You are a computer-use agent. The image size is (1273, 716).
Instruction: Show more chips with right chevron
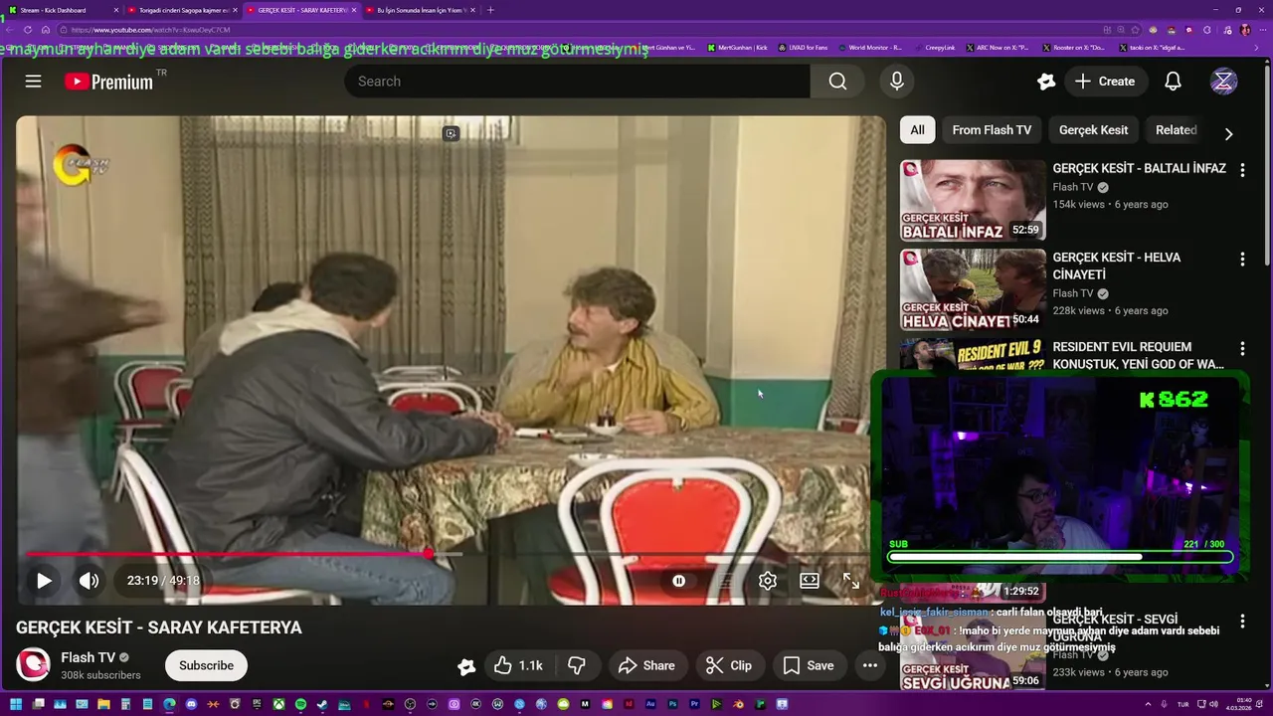[x=1228, y=133]
